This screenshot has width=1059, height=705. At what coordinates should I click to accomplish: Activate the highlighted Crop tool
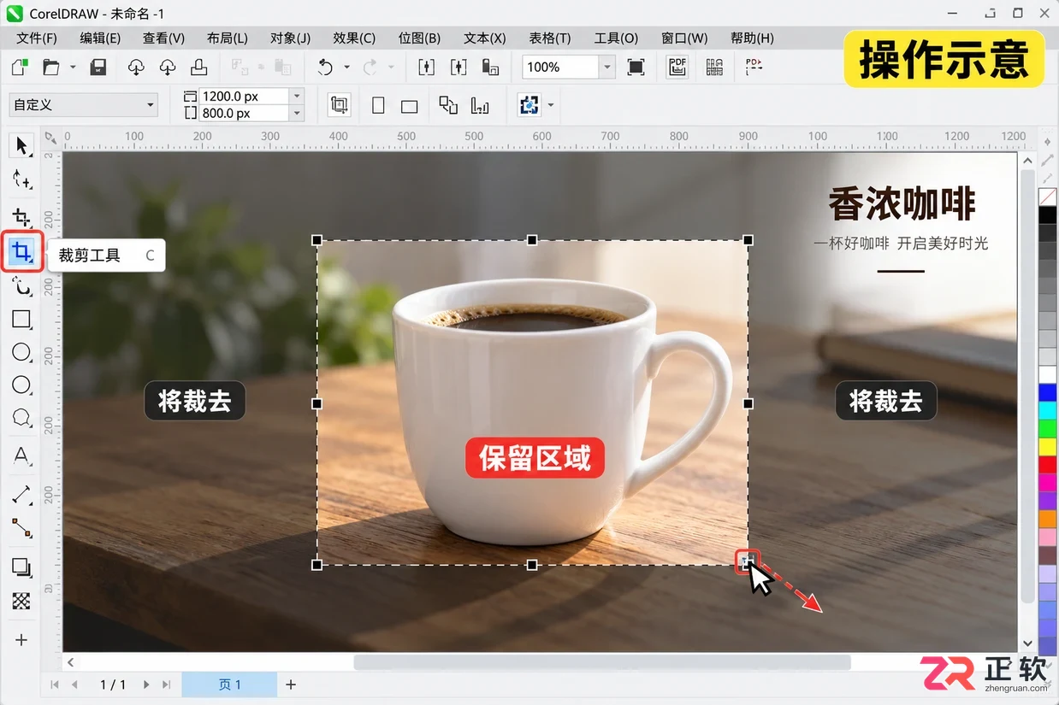click(22, 252)
